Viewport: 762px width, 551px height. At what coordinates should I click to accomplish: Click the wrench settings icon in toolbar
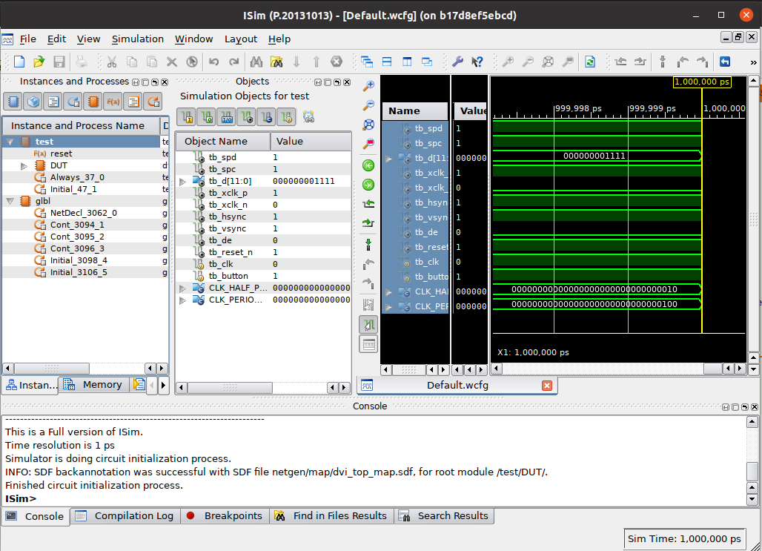tap(457, 62)
